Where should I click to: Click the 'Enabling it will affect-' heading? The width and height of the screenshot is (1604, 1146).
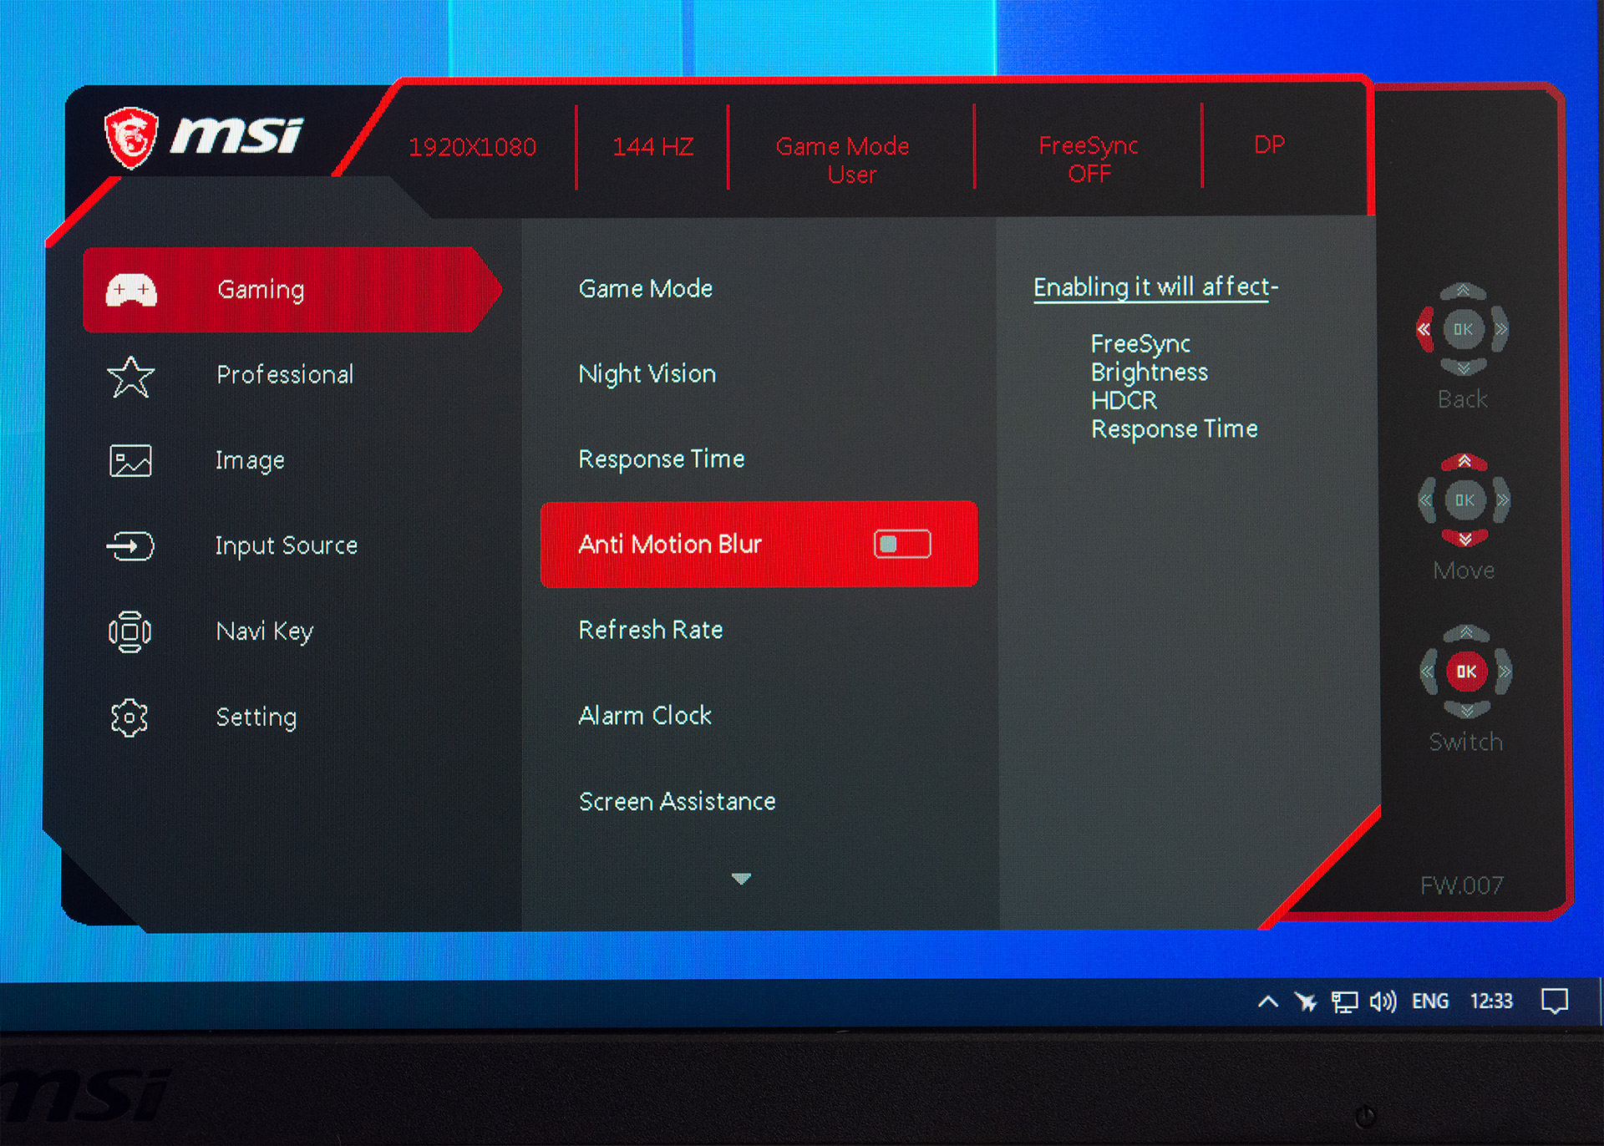click(1155, 287)
